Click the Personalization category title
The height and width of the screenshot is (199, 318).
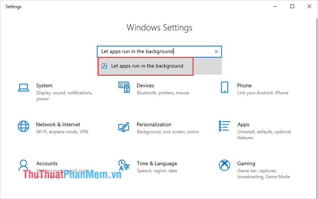click(x=154, y=124)
